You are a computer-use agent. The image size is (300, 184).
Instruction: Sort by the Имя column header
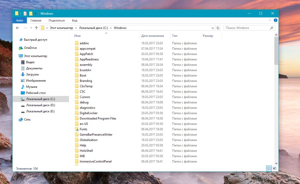coord(77,36)
